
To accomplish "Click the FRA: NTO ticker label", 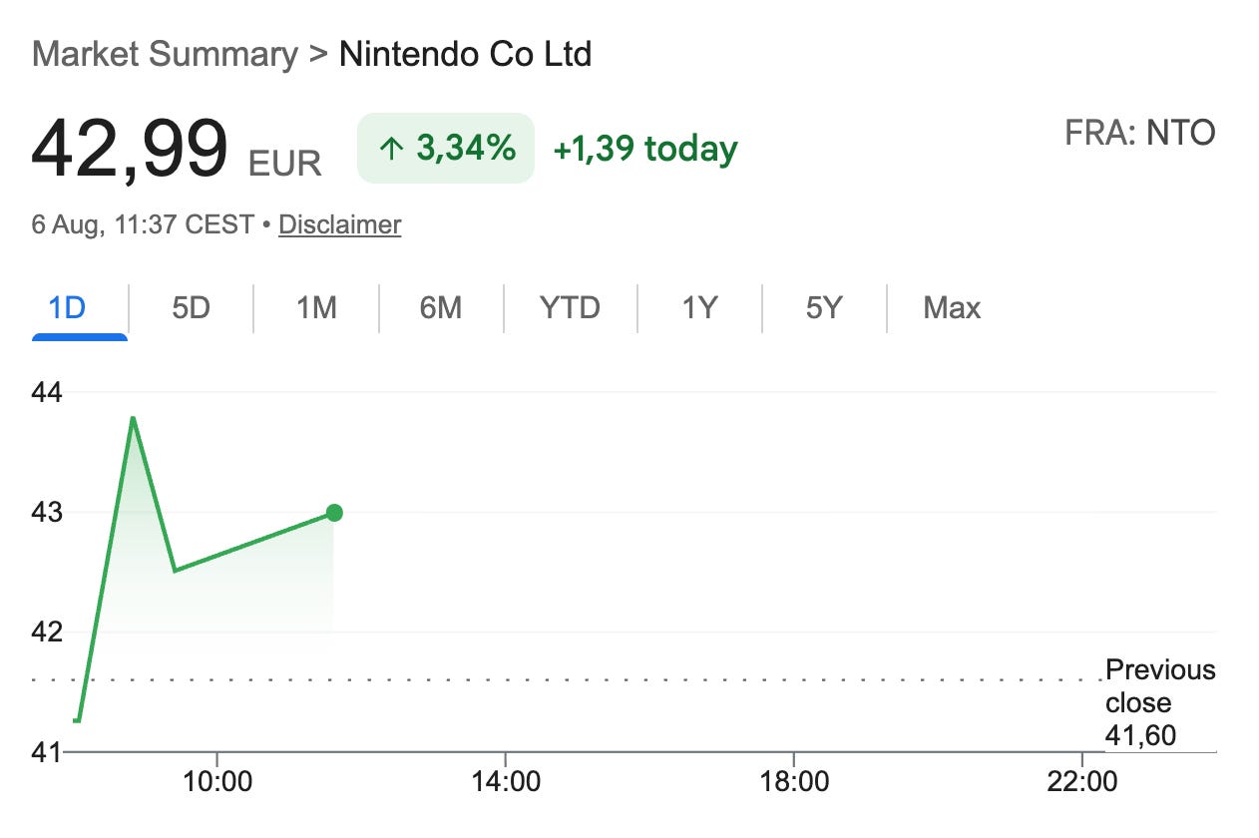I will [1140, 132].
